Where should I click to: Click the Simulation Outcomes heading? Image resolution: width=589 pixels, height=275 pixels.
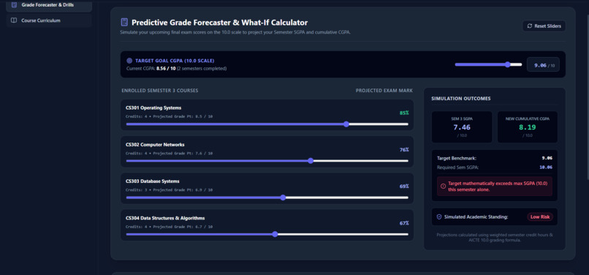tap(461, 99)
